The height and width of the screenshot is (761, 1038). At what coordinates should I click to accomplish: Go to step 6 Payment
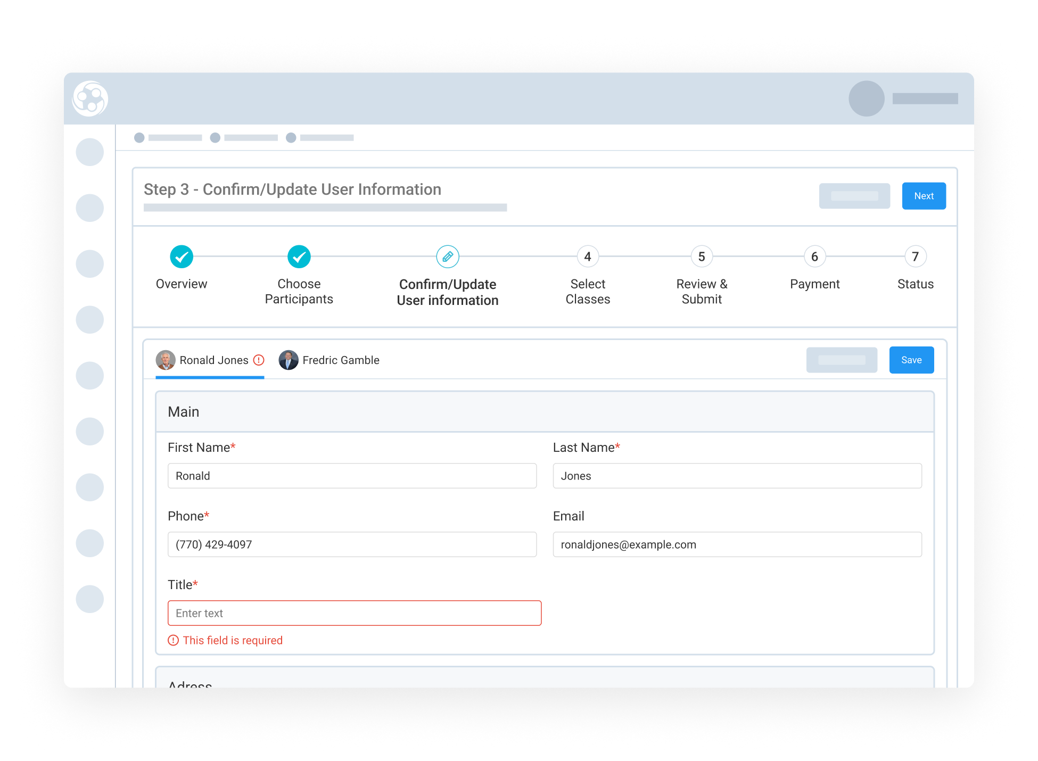click(814, 257)
